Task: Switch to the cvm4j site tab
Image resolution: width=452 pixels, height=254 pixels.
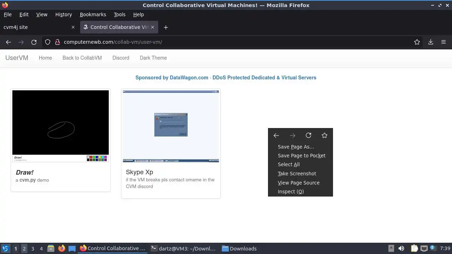Action: point(39,27)
